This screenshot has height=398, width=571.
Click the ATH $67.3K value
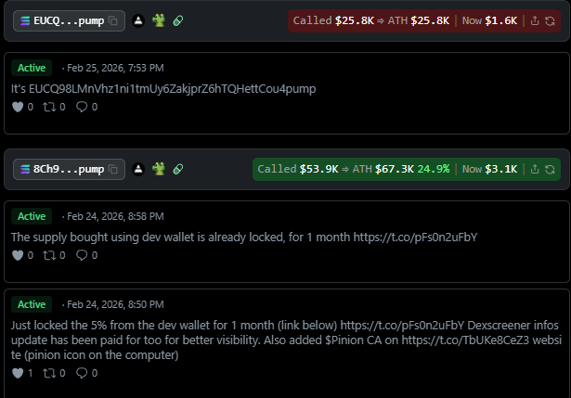coord(395,169)
